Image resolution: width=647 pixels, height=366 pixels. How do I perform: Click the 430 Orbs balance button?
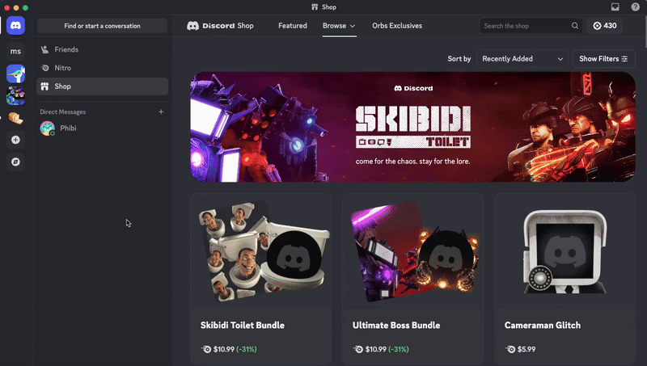click(x=605, y=26)
